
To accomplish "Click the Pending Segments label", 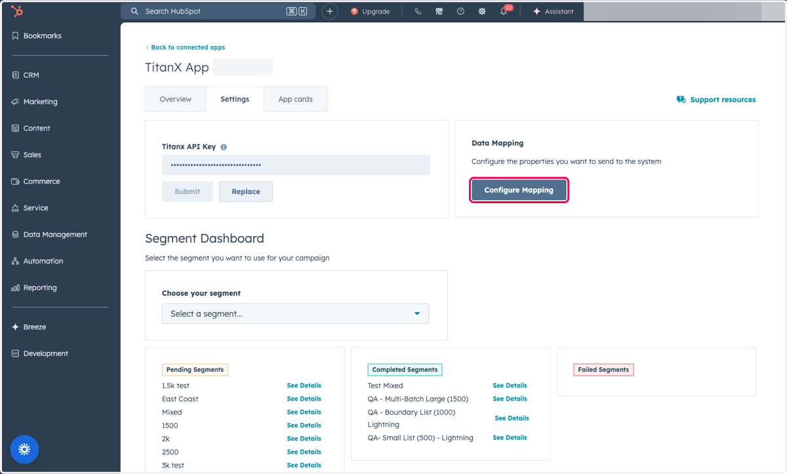I will (x=195, y=370).
